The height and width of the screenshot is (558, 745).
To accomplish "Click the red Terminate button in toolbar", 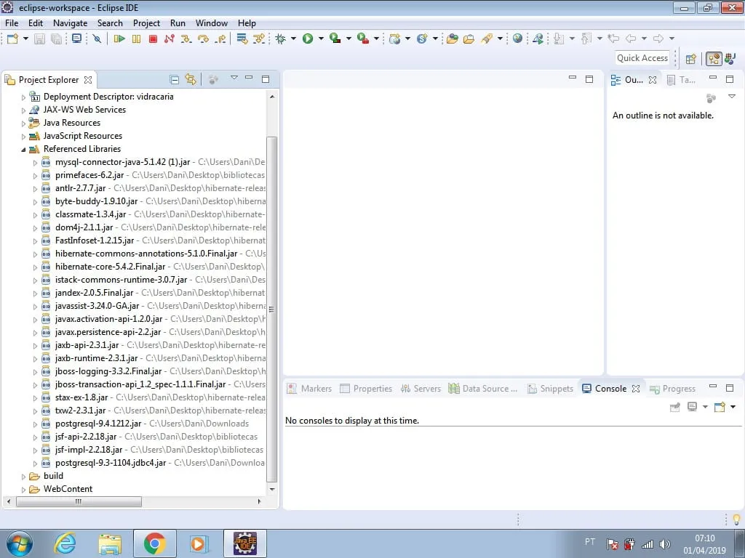I will click(153, 39).
